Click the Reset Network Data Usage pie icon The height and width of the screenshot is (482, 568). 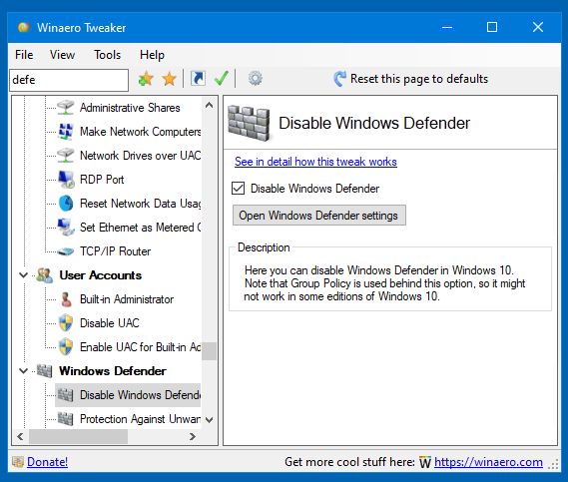66,204
